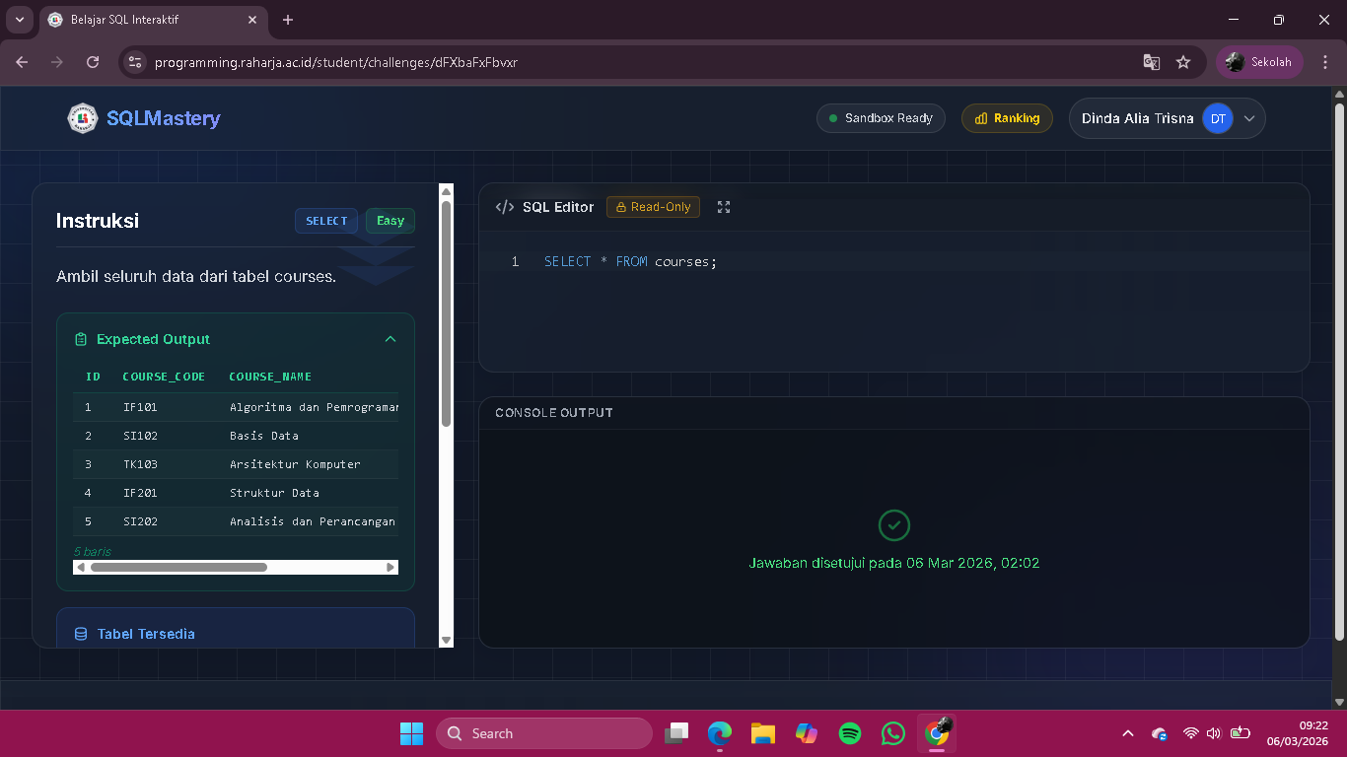Click the DT profile avatar

[1218, 118]
